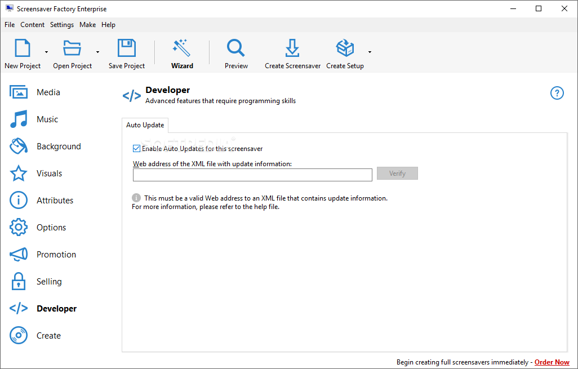Select the Attributes info icon
This screenshot has width=578, height=369.
(x=19, y=200)
